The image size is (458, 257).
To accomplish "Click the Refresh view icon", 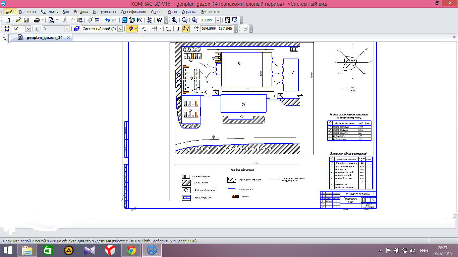I will (235, 20).
